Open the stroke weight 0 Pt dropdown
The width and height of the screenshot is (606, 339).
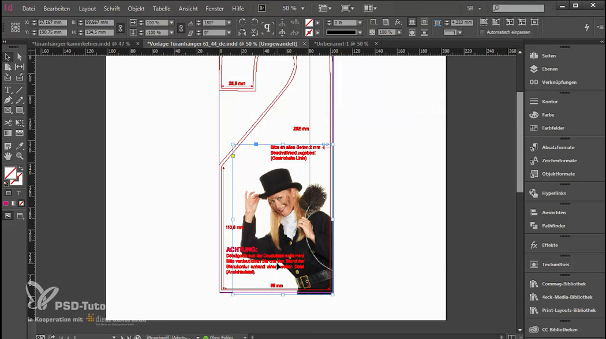[x=360, y=23]
